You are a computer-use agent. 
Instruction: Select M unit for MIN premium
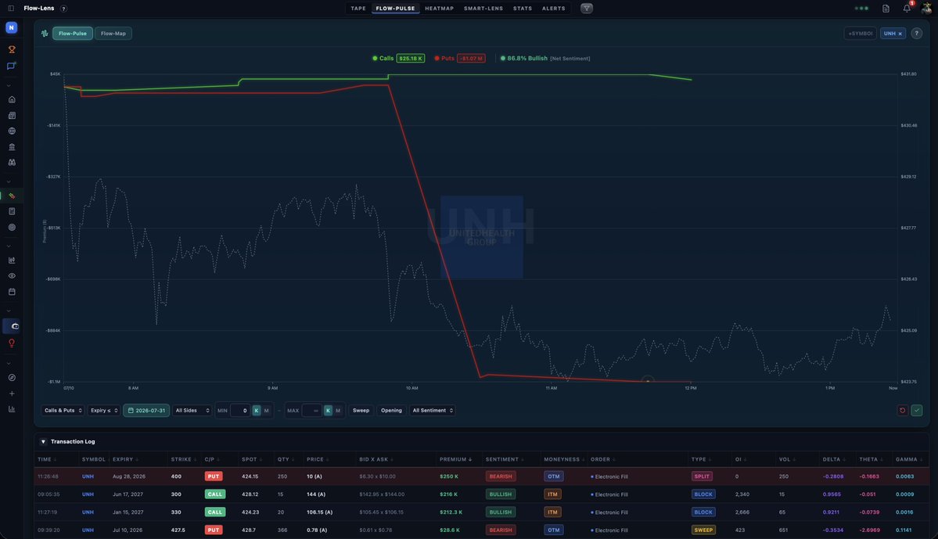click(x=266, y=411)
